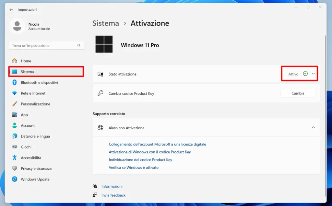Click the Stato attivazione row label
This screenshot has height=206, width=332.
click(122, 74)
